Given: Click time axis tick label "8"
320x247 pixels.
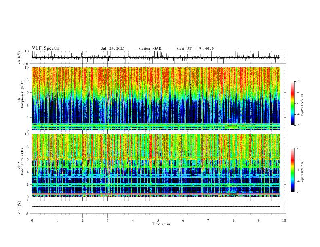Looking at the screenshot, I should [x=234, y=220].
